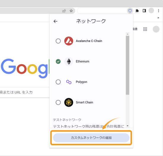Show hidden bookmarks with the double chevron
The height and width of the screenshot is (156, 163).
[x=158, y=18]
